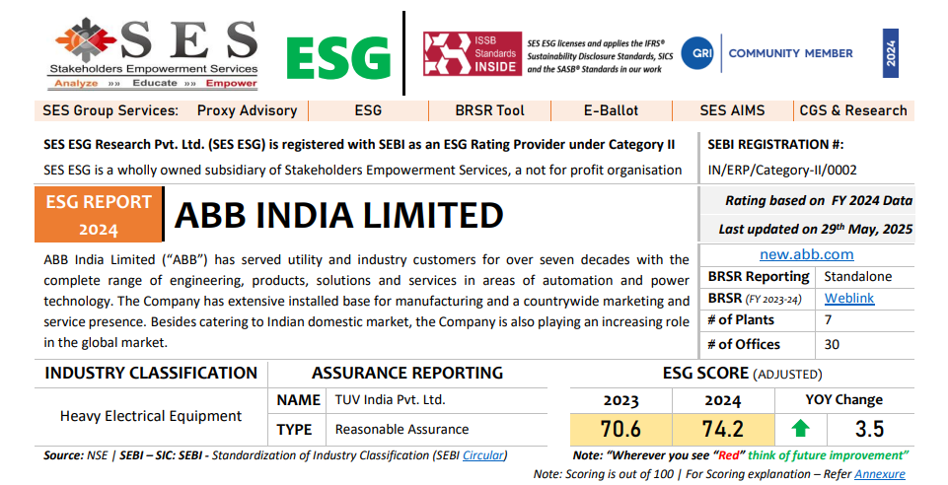Viewport: 948px width, 485px height.
Task: Click the green ESG logo text
Action: pos(338,58)
